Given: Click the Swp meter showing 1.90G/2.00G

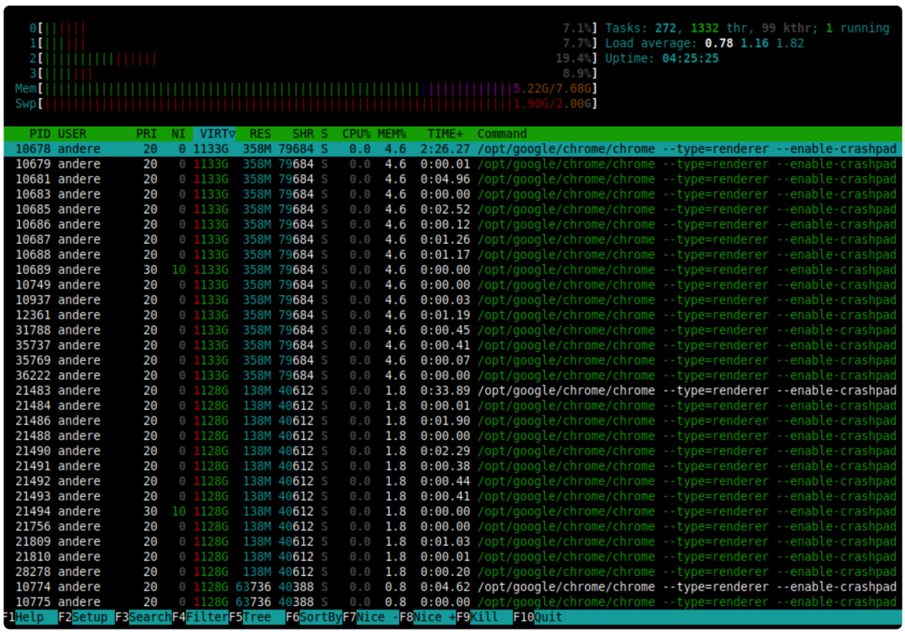Looking at the screenshot, I should (x=306, y=104).
